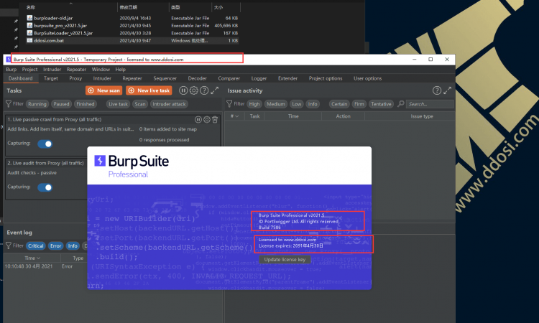Toggle the Scan task filter
Screen dimensions: 539x323
[x=140, y=104]
